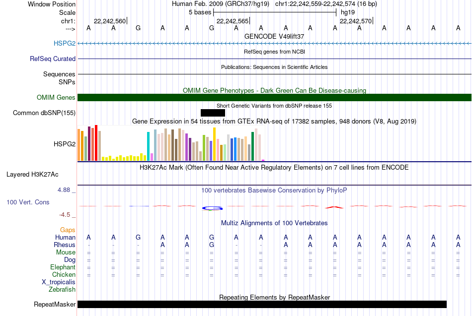This screenshot has width=472, height=316.
Task: Click the dark green OMIM Genes bar
Action: click(274, 97)
